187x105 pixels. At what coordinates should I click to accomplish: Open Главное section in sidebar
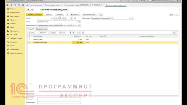[13, 9]
